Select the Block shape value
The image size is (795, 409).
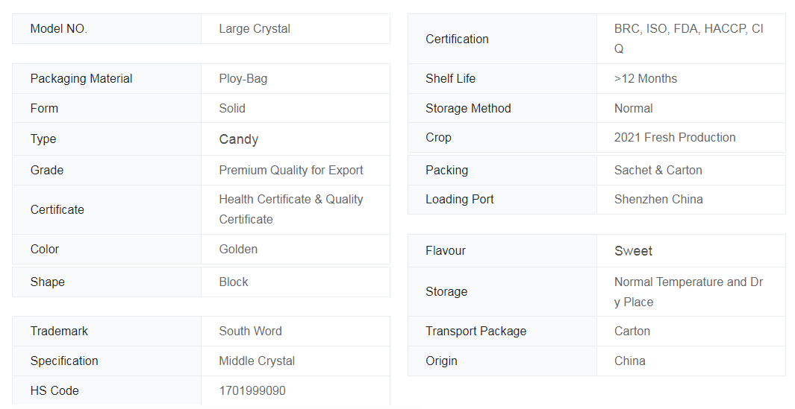click(x=234, y=282)
